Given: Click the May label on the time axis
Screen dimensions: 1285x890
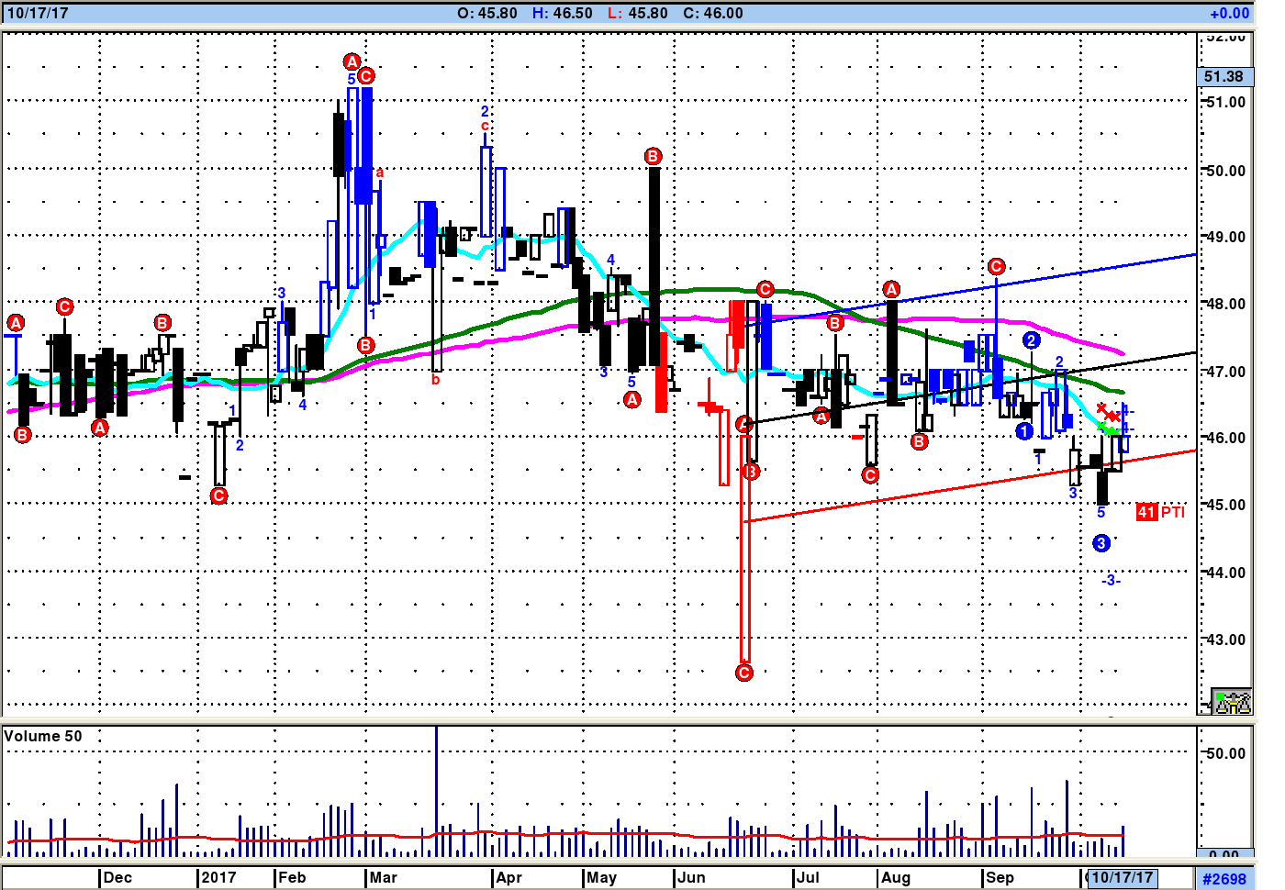Looking at the screenshot, I should click(601, 877).
